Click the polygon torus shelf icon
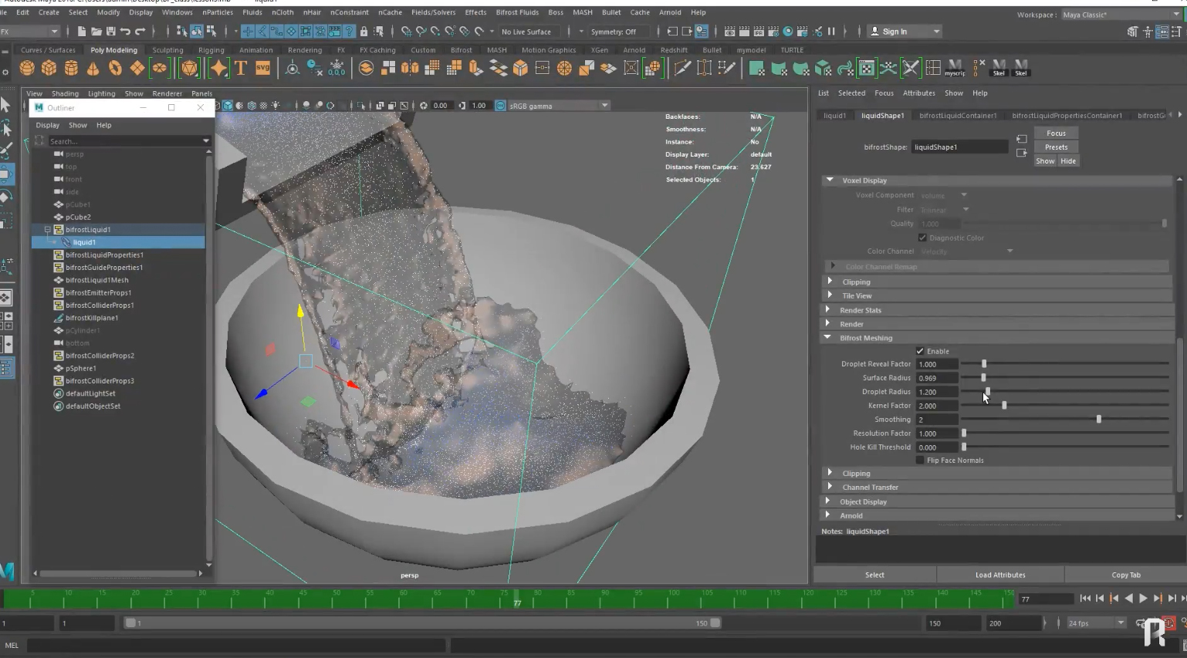 click(x=115, y=69)
